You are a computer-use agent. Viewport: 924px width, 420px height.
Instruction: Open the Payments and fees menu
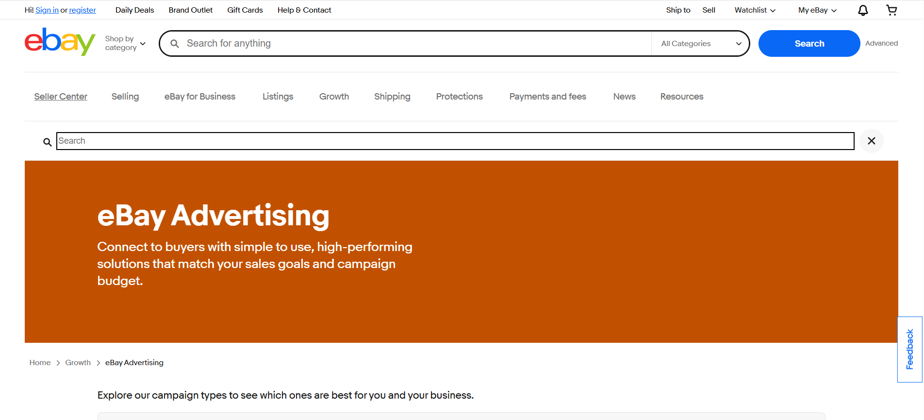(547, 97)
